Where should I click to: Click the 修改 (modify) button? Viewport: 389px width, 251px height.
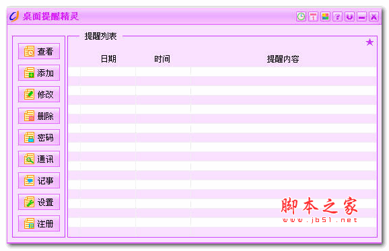coord(39,94)
